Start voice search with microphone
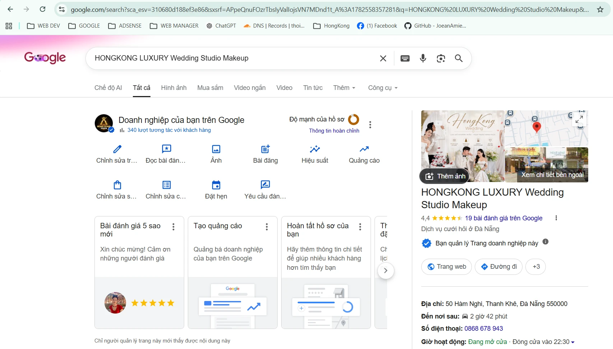Viewport: 613px width, 349px height. pyautogui.click(x=423, y=58)
